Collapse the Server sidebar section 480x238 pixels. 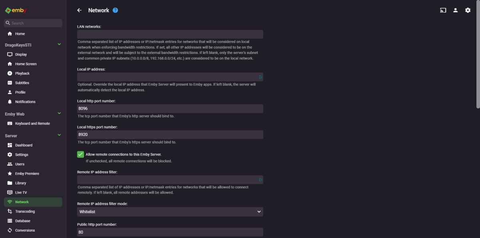(59, 135)
